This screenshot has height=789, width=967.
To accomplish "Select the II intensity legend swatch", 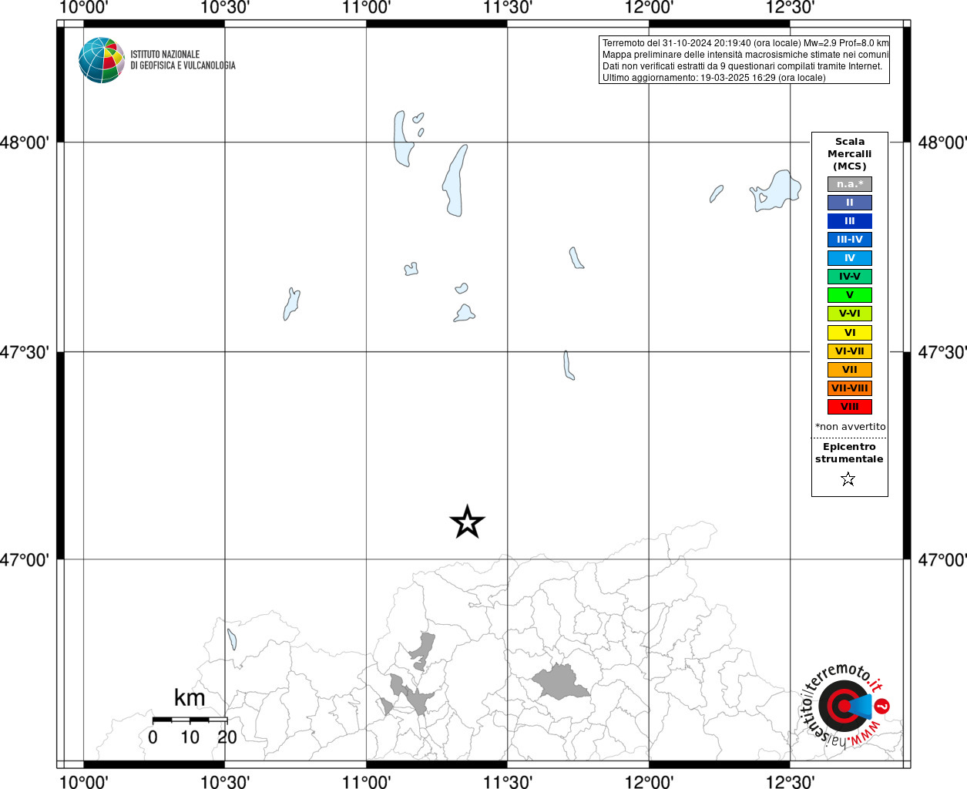I will point(850,203).
